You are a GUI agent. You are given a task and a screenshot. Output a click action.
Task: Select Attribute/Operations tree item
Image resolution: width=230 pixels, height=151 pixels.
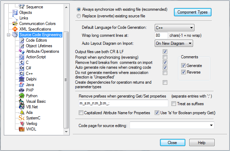coord(43,51)
